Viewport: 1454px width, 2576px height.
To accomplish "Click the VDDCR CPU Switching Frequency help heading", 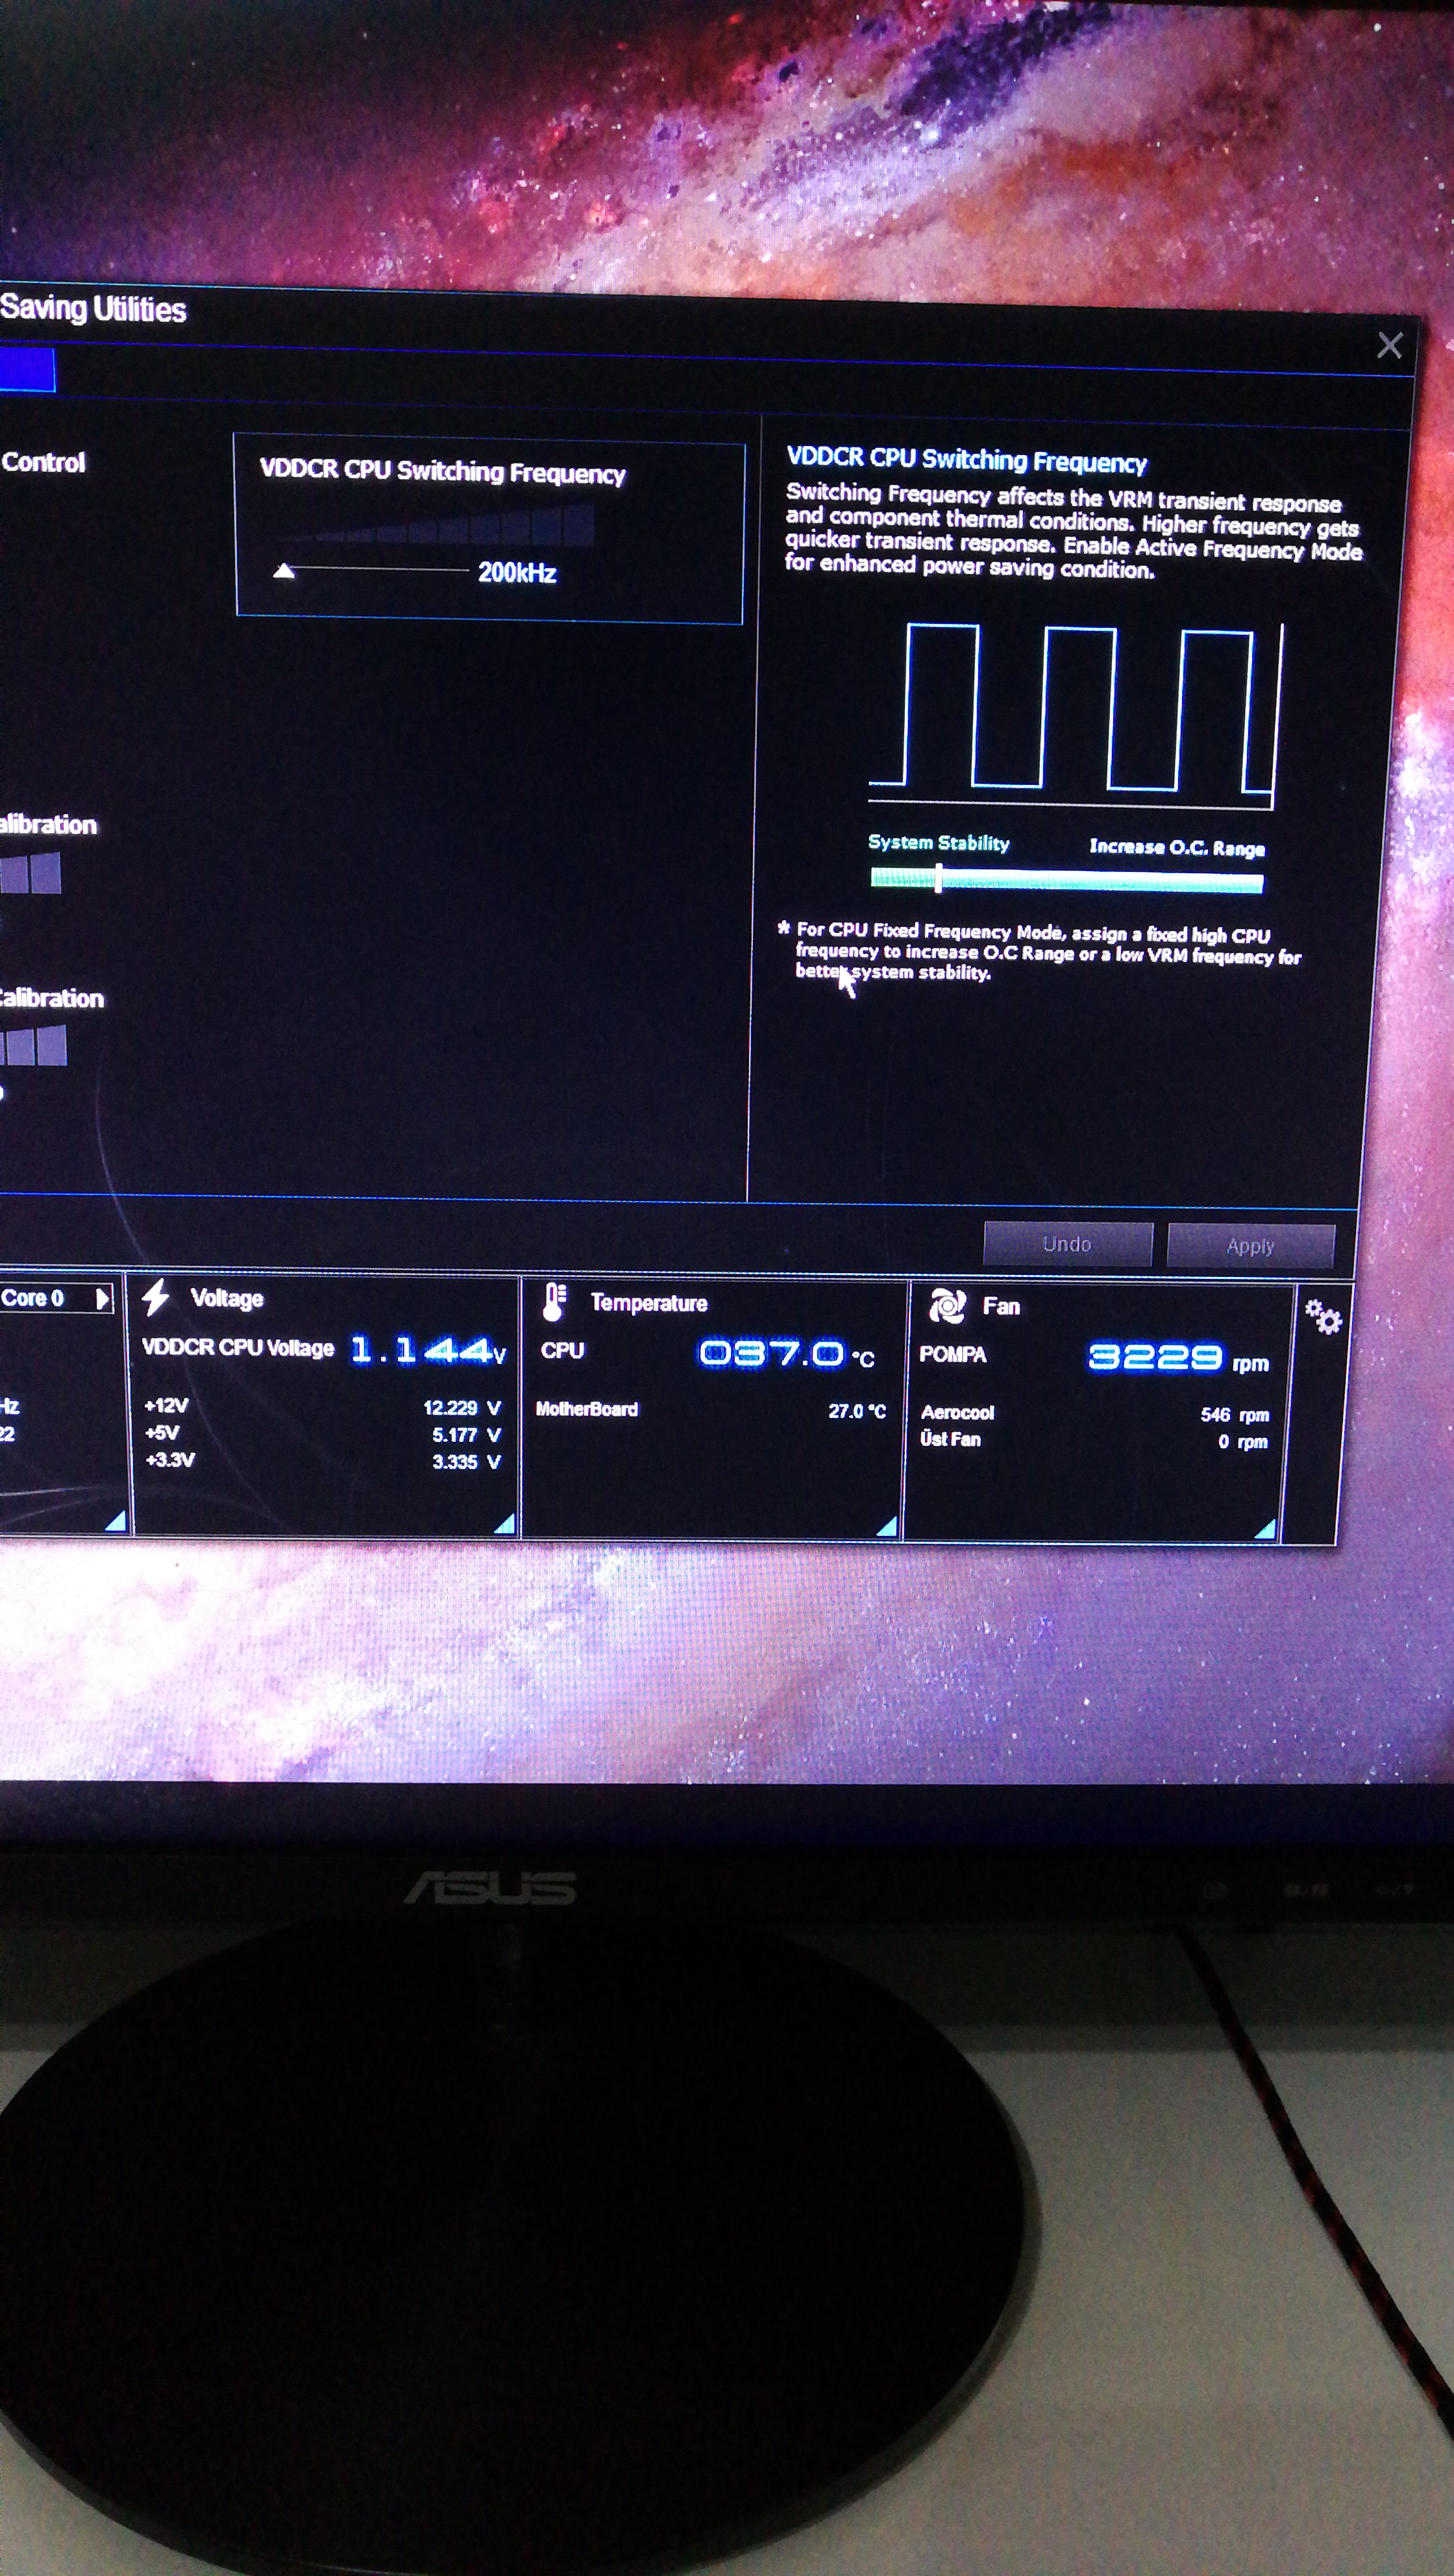I will tap(966, 460).
